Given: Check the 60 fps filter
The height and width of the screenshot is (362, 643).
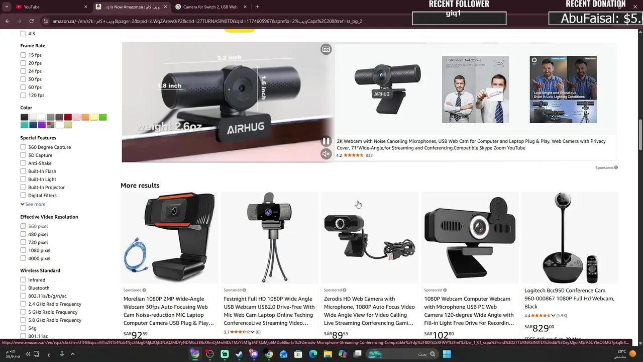Looking at the screenshot, I should tap(23, 87).
